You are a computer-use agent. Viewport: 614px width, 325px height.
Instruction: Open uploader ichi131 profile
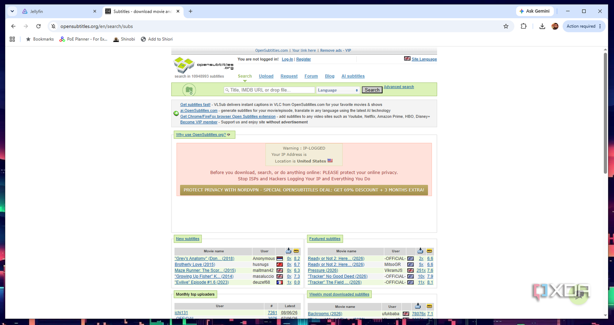[181, 313]
